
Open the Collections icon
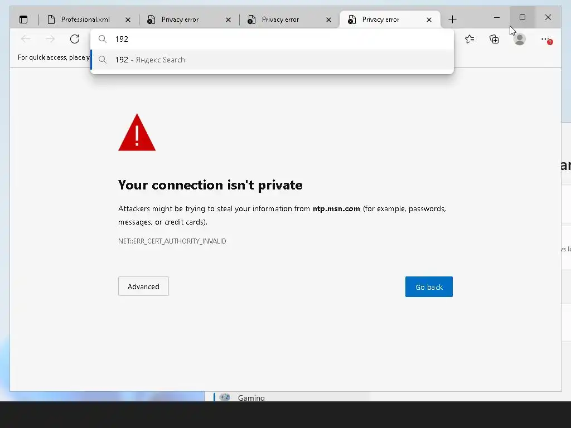click(494, 39)
